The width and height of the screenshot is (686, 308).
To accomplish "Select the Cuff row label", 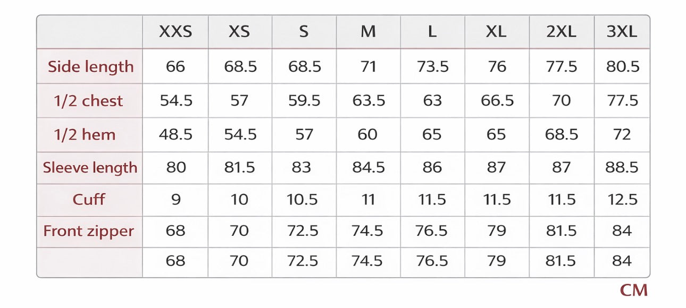I will pos(89,200).
